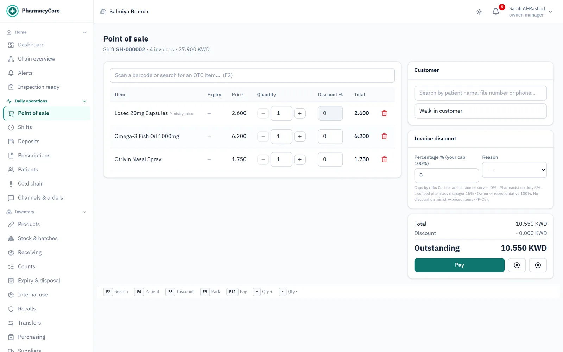Open Stock & batches

(x=46, y=238)
